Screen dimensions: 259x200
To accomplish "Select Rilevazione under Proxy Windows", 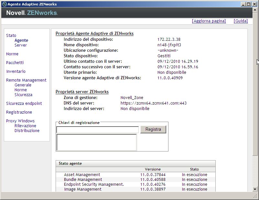I will point(25,126).
